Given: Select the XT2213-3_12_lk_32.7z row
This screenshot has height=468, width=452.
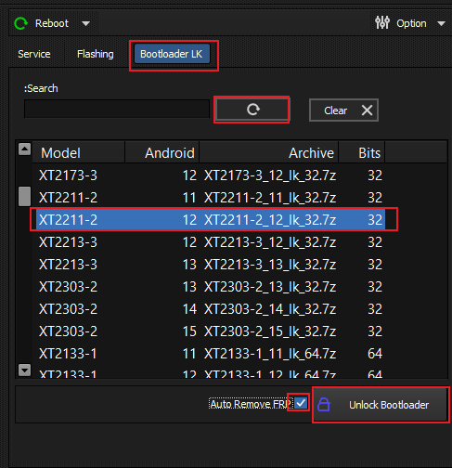Looking at the screenshot, I should tap(211, 242).
